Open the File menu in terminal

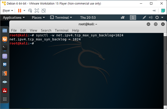(14, 30)
